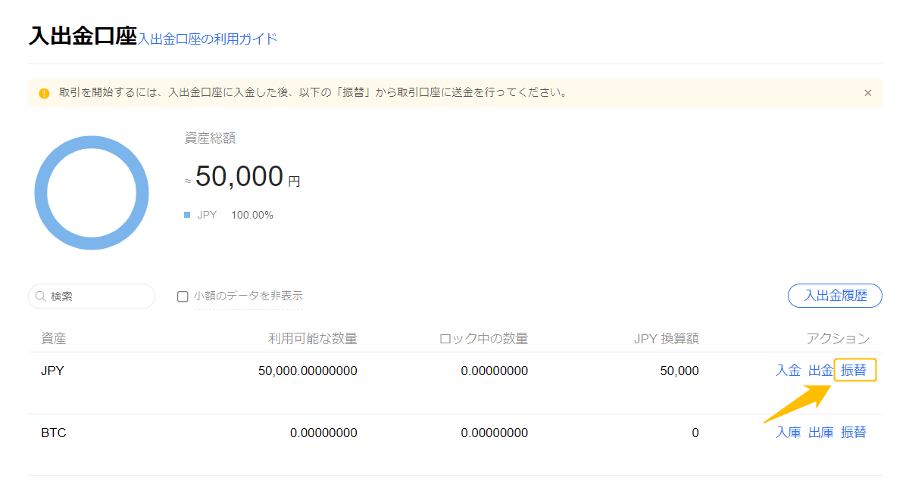The height and width of the screenshot is (484, 909).
Task: Open the 入出金口座の利用ガイド link
Action: (x=207, y=39)
